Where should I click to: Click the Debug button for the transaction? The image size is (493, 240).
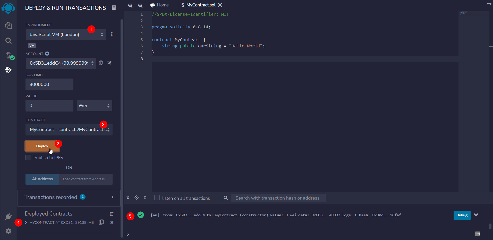462,215
